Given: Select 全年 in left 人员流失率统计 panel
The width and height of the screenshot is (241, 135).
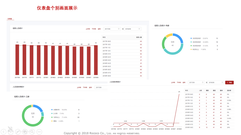Looking at the screenshot, I should 90,87.
